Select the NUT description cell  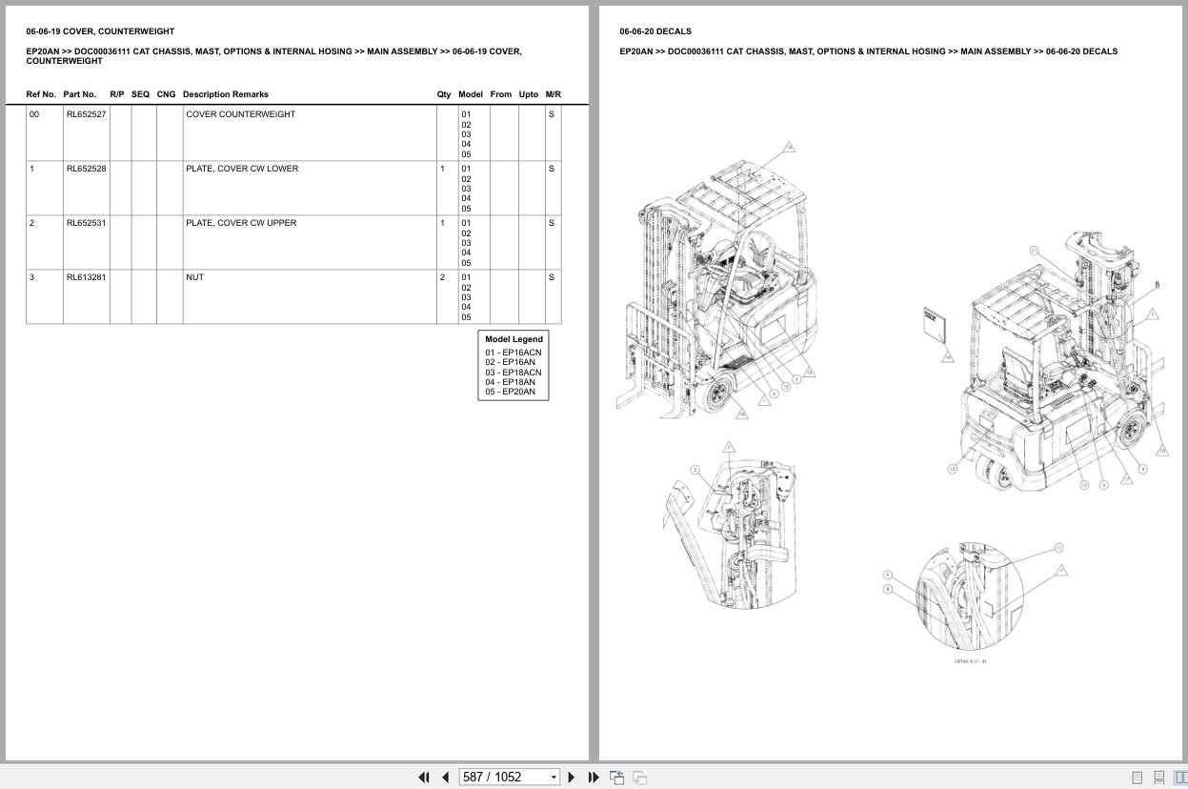pyautogui.click(x=309, y=296)
